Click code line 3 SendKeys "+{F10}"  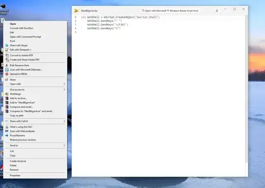(107, 25)
